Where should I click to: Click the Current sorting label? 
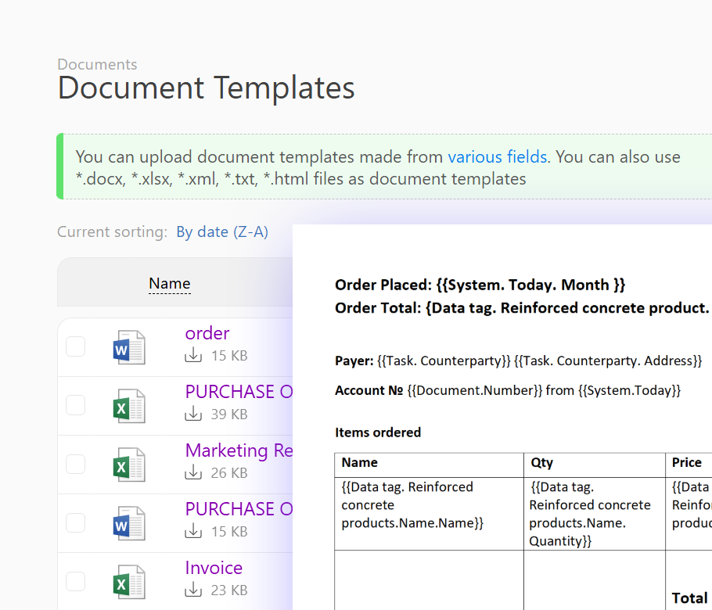pos(112,232)
